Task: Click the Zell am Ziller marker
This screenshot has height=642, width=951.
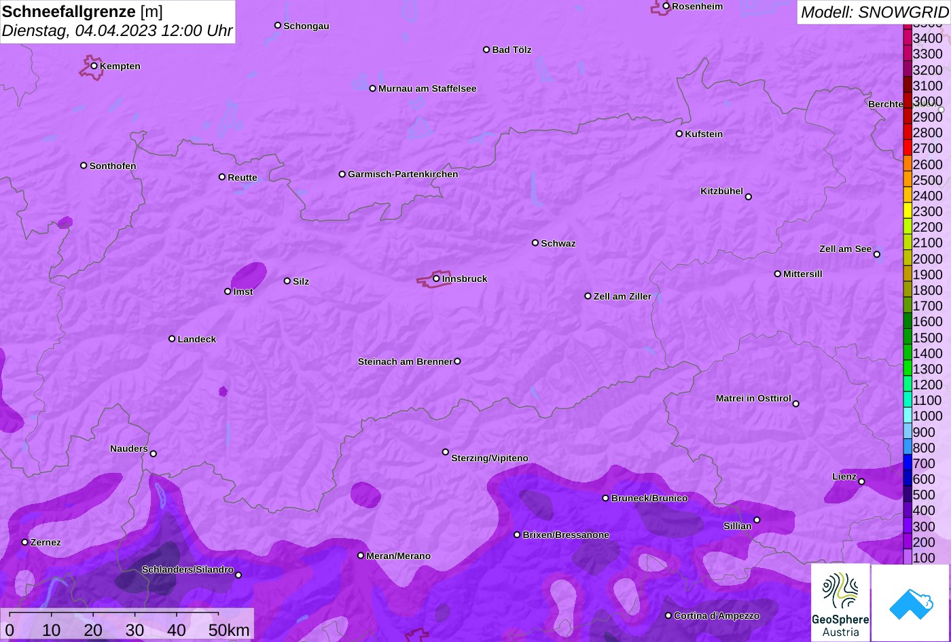Action: [588, 296]
